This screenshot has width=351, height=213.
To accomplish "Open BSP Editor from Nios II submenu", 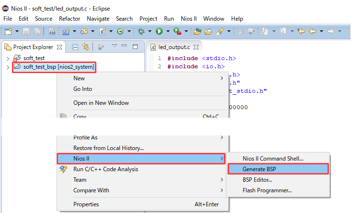I will pos(257,180).
